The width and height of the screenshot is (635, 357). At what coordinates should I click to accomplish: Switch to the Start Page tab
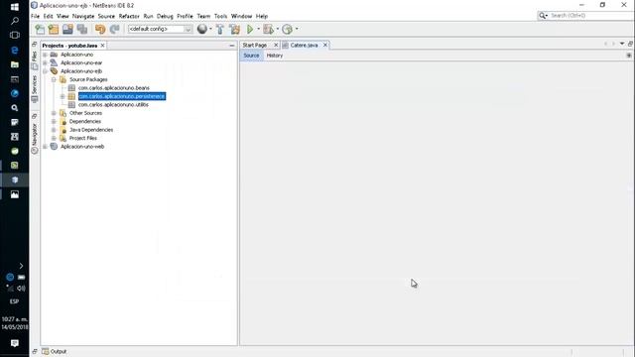coord(255,45)
